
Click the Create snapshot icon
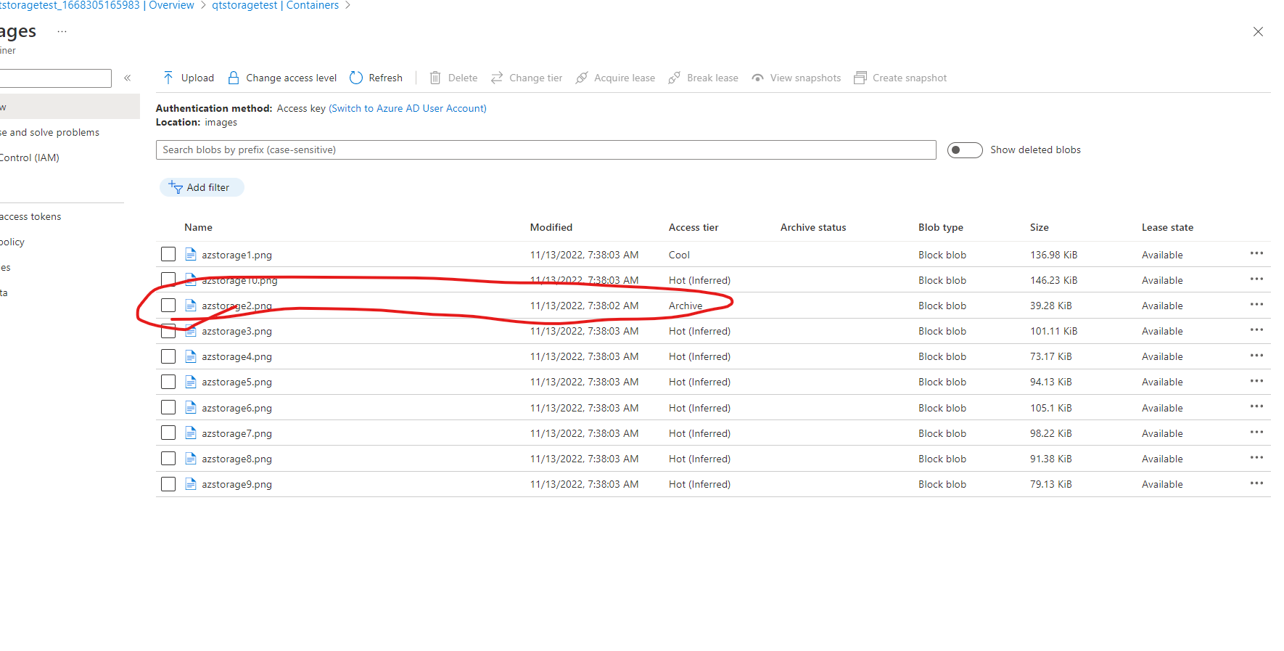(860, 78)
